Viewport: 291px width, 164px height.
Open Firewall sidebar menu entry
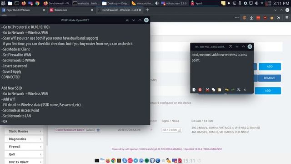(x=24, y=147)
